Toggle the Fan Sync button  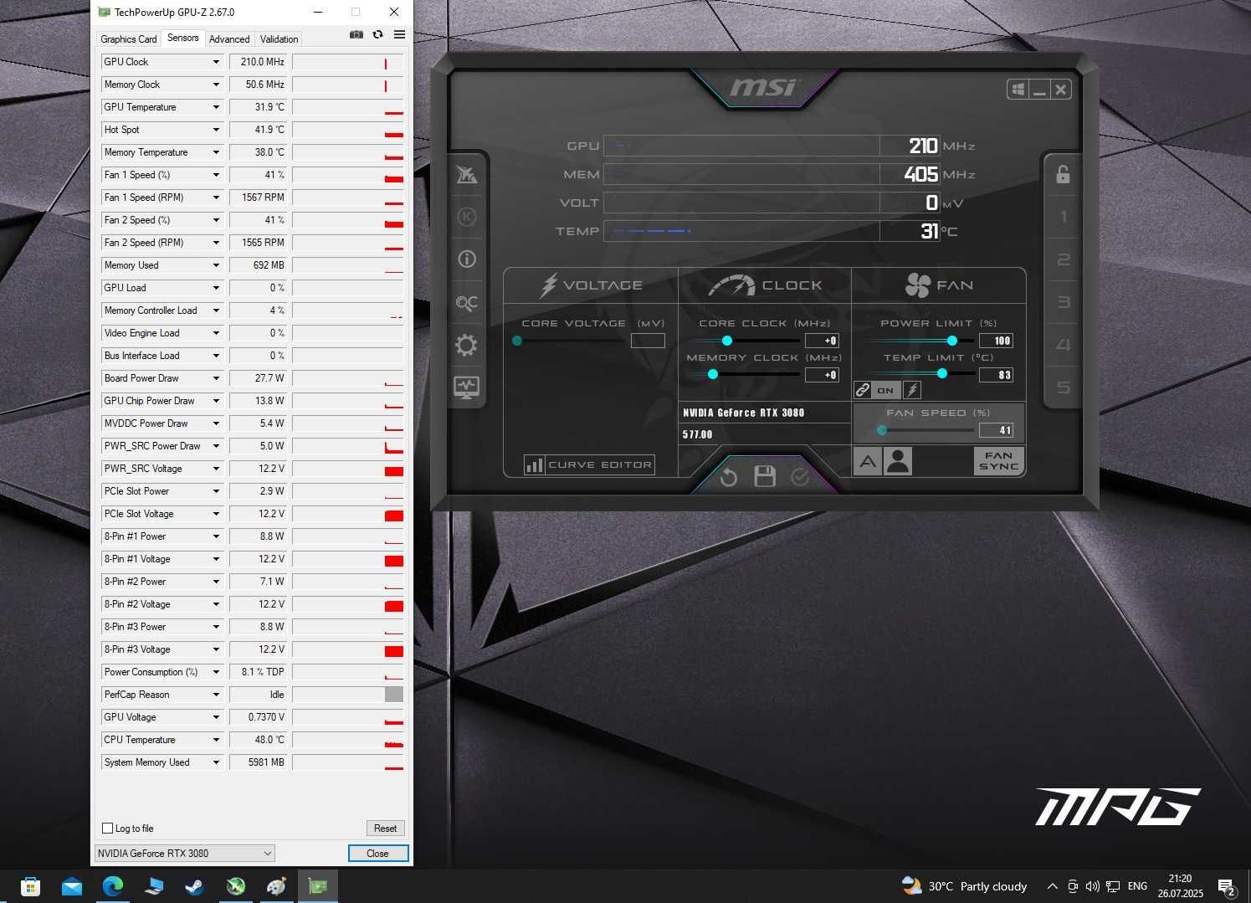pos(998,461)
